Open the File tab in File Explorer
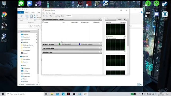 tap(21, 12)
